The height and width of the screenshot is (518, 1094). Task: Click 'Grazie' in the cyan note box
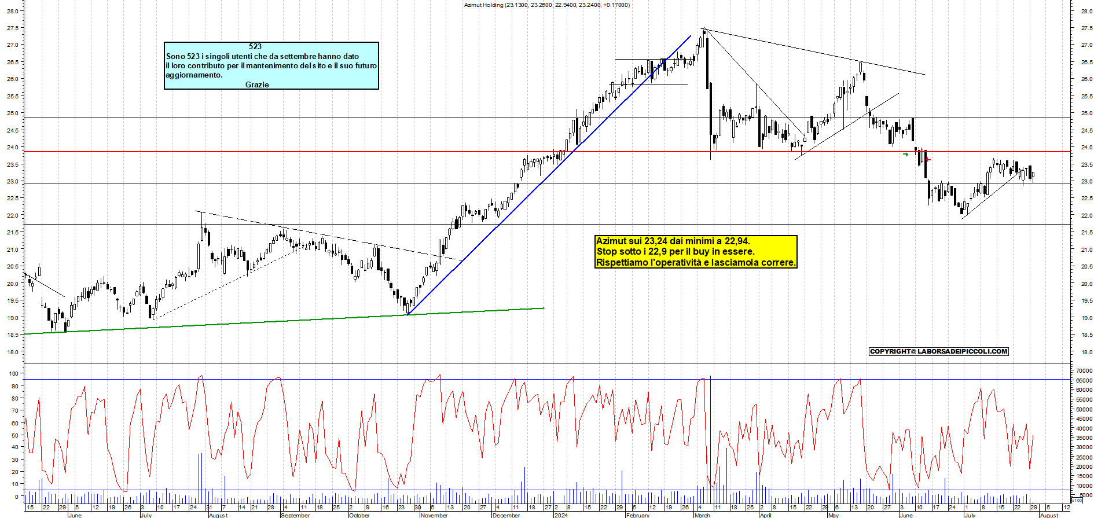tap(257, 85)
